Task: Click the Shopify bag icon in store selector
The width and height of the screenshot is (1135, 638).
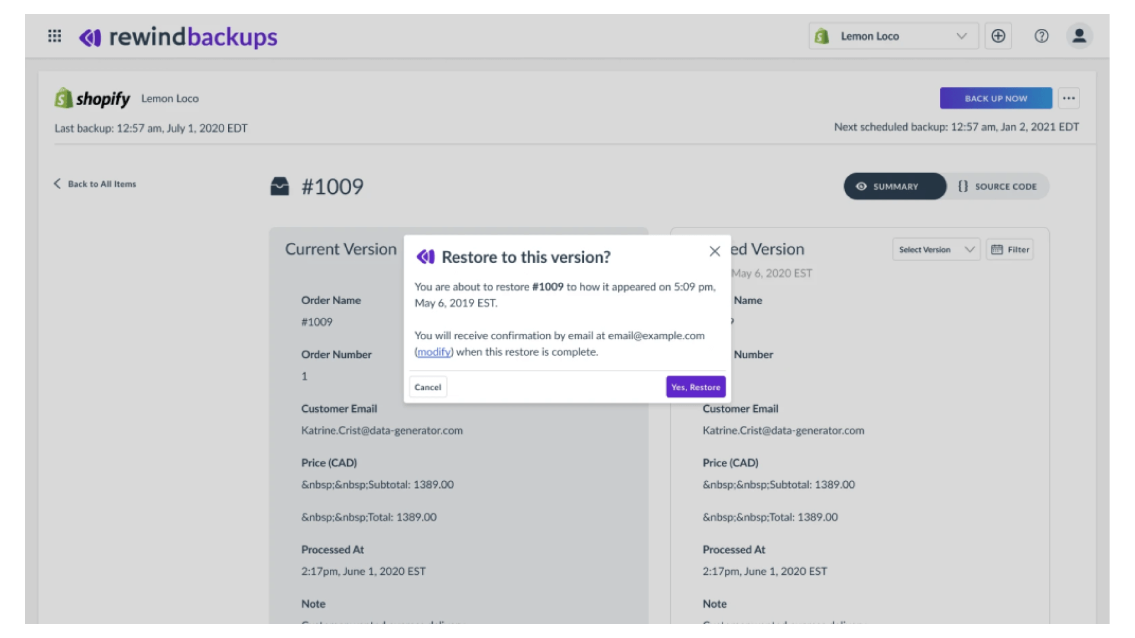Action: tap(822, 36)
